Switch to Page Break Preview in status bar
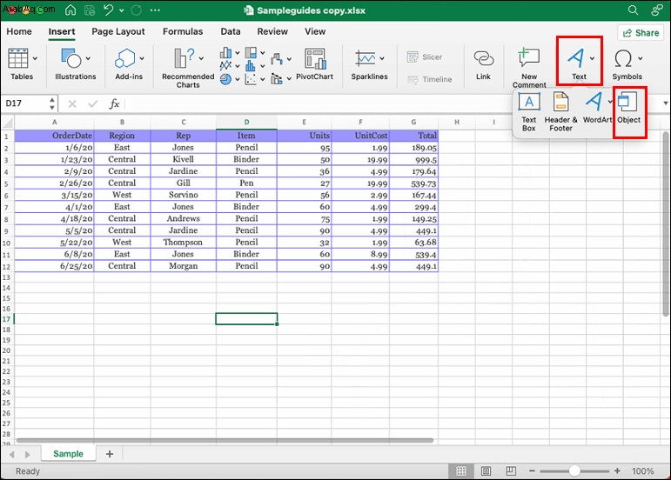This screenshot has height=480, width=671. pyautogui.click(x=511, y=471)
